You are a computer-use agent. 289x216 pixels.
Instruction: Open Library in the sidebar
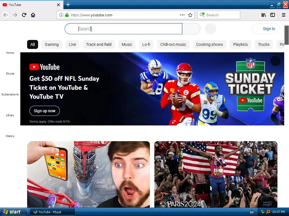(x=10, y=115)
